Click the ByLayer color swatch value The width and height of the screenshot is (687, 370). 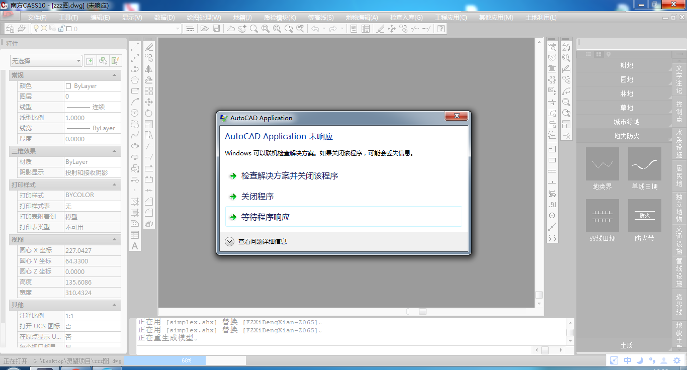click(93, 86)
